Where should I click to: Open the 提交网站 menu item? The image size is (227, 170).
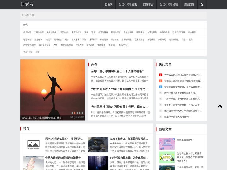pyautogui.click(x=189, y=5)
